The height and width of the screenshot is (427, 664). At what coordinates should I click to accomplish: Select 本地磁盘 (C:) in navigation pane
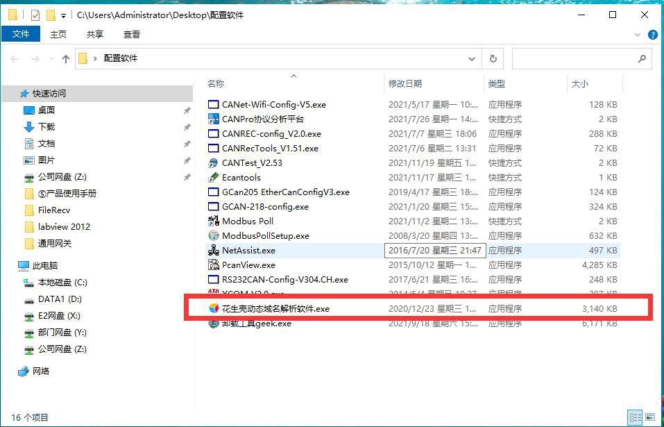[x=62, y=283]
